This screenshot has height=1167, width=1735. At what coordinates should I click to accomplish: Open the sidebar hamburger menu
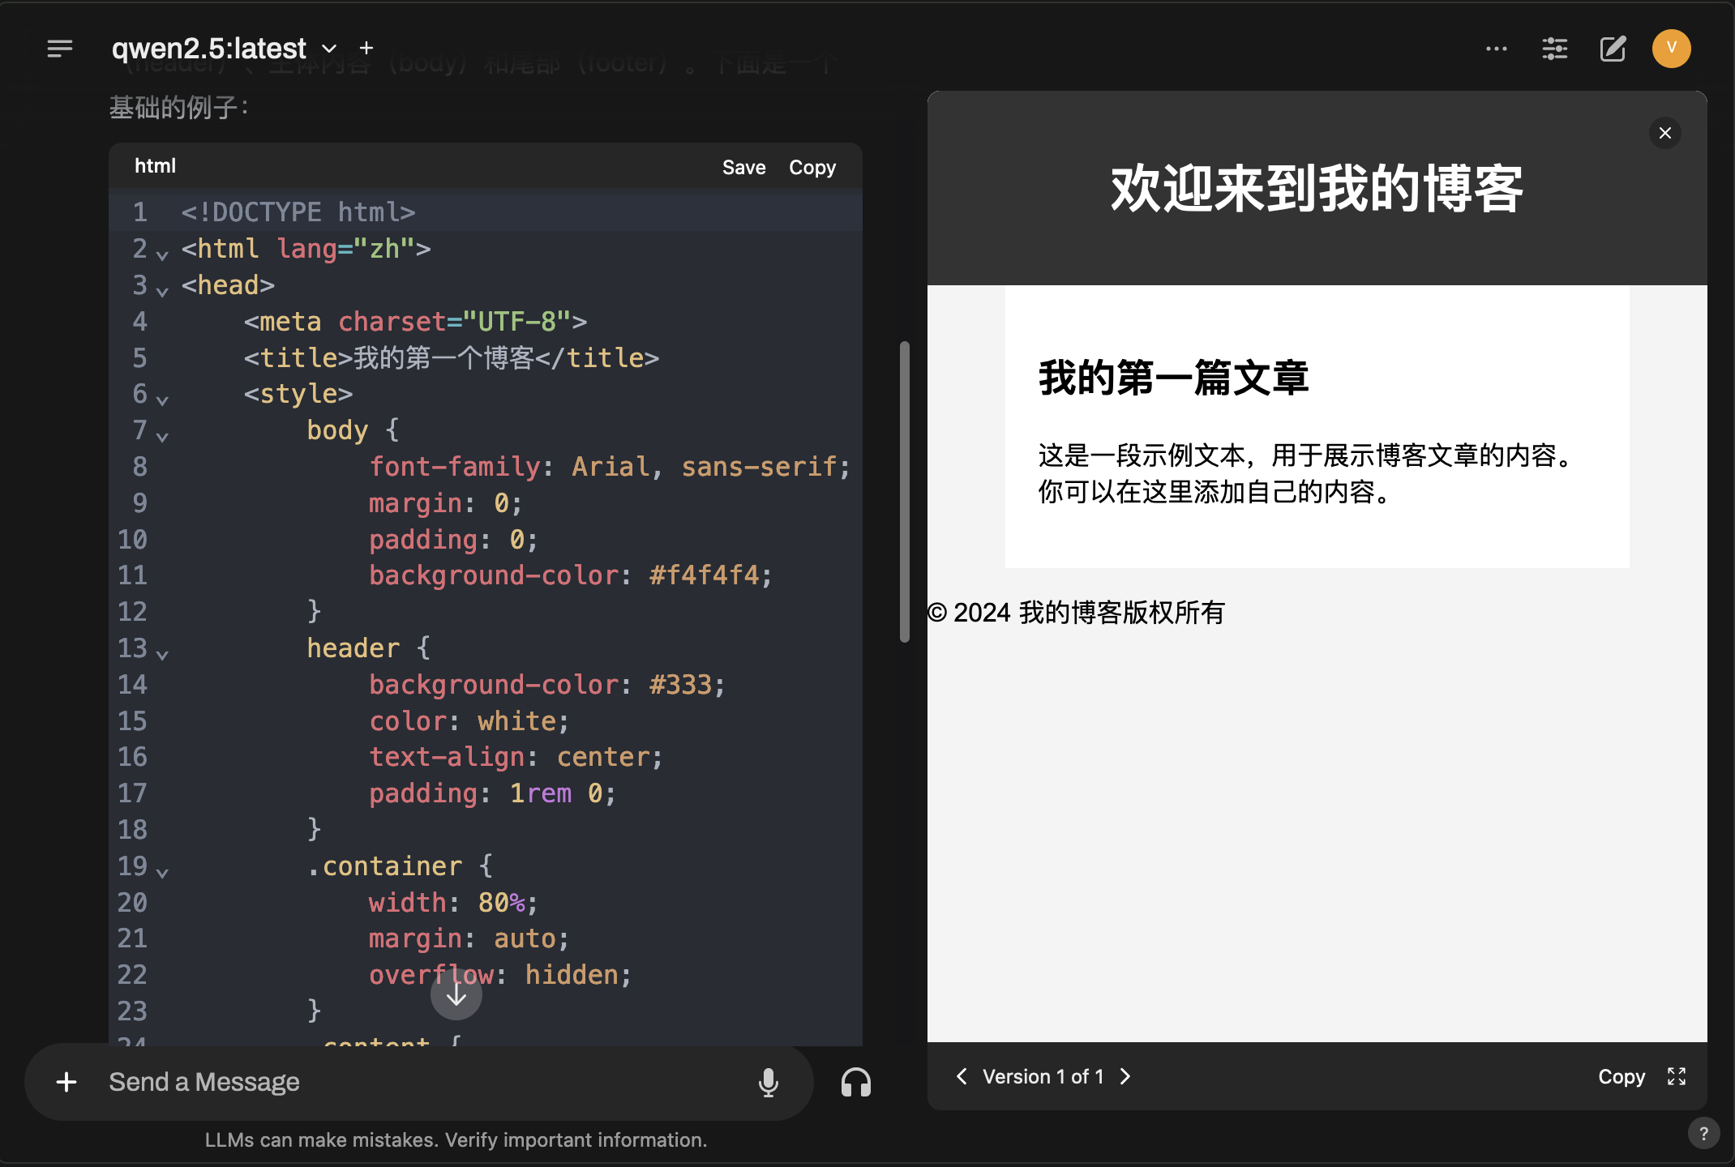click(x=59, y=49)
